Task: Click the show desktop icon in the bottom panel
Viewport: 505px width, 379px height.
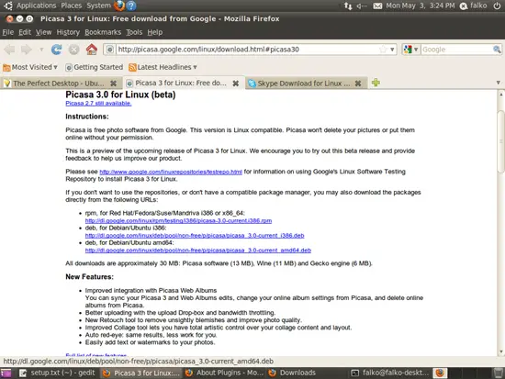Action: pyautogui.click(x=6, y=373)
